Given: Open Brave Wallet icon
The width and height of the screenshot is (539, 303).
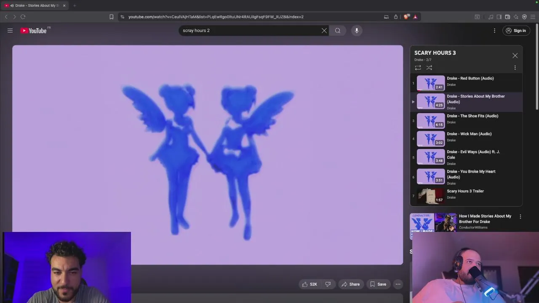Looking at the screenshot, I should [507, 17].
